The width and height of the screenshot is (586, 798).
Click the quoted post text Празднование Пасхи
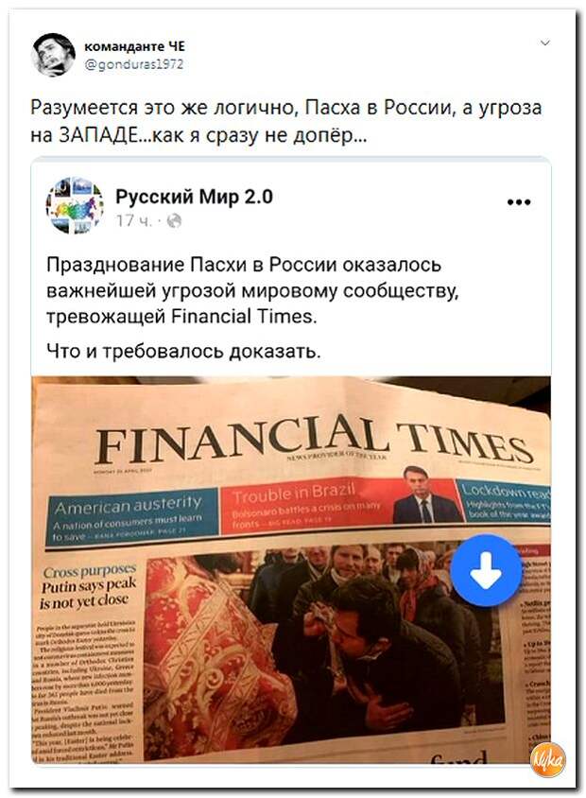tap(252, 290)
